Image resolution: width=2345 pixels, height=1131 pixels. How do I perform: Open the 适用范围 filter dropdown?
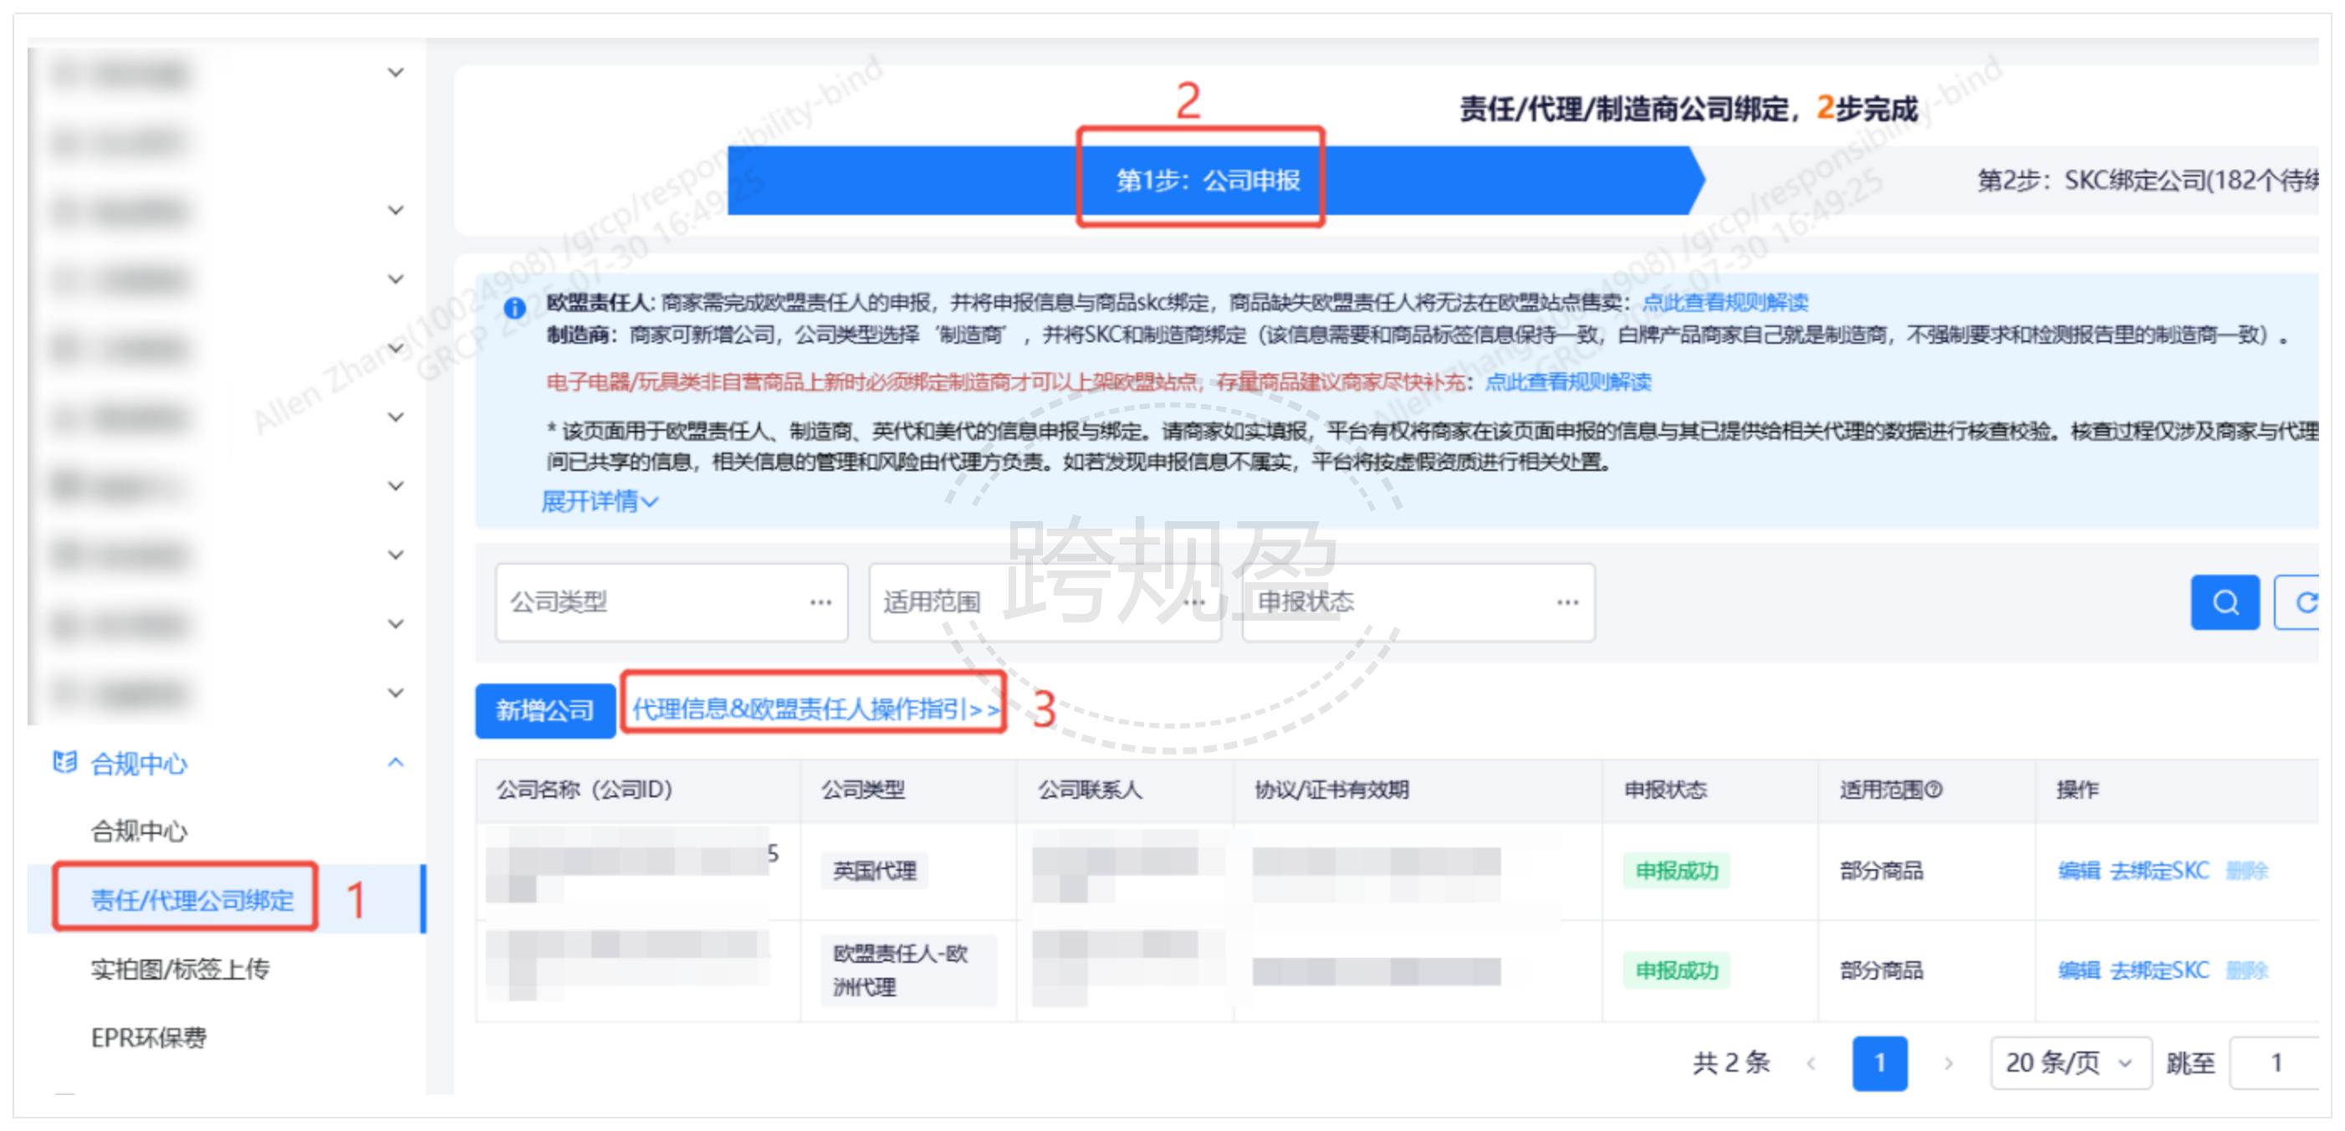tap(1045, 602)
